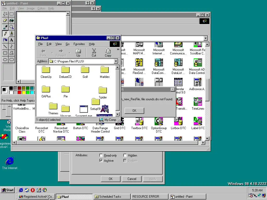Select the Golf folder
The image size is (267, 200).
[x=85, y=72]
